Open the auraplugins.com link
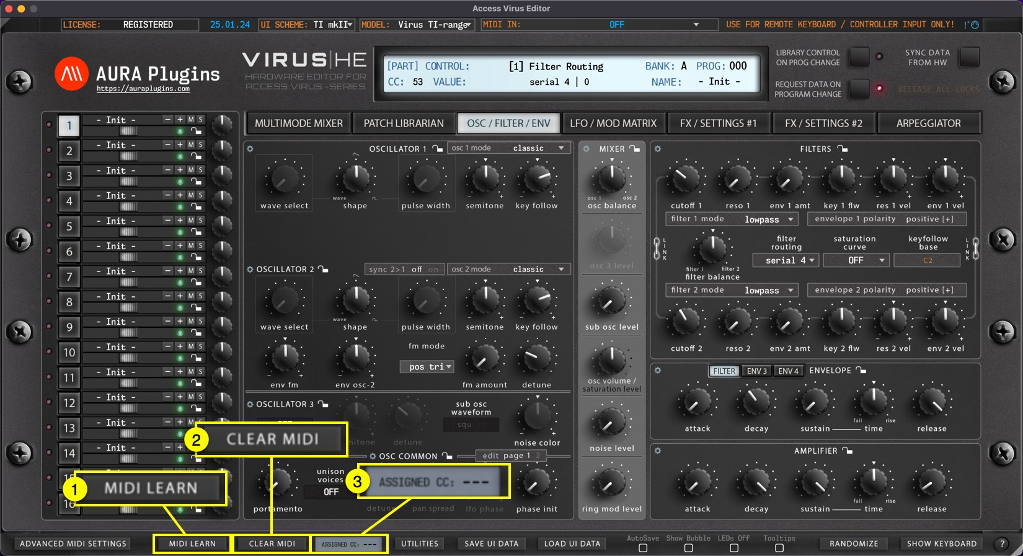Screen dimensions: 1023x556 click(143, 89)
